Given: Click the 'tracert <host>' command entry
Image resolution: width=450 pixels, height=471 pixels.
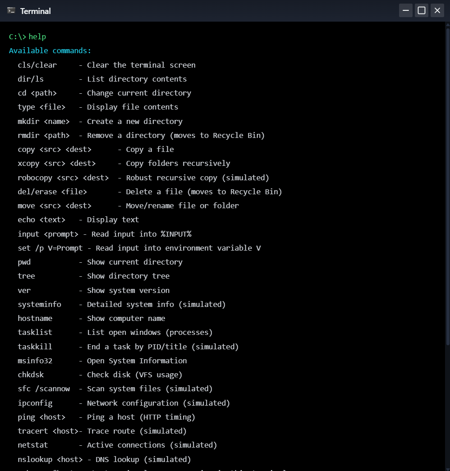Looking at the screenshot, I should click(x=48, y=431).
